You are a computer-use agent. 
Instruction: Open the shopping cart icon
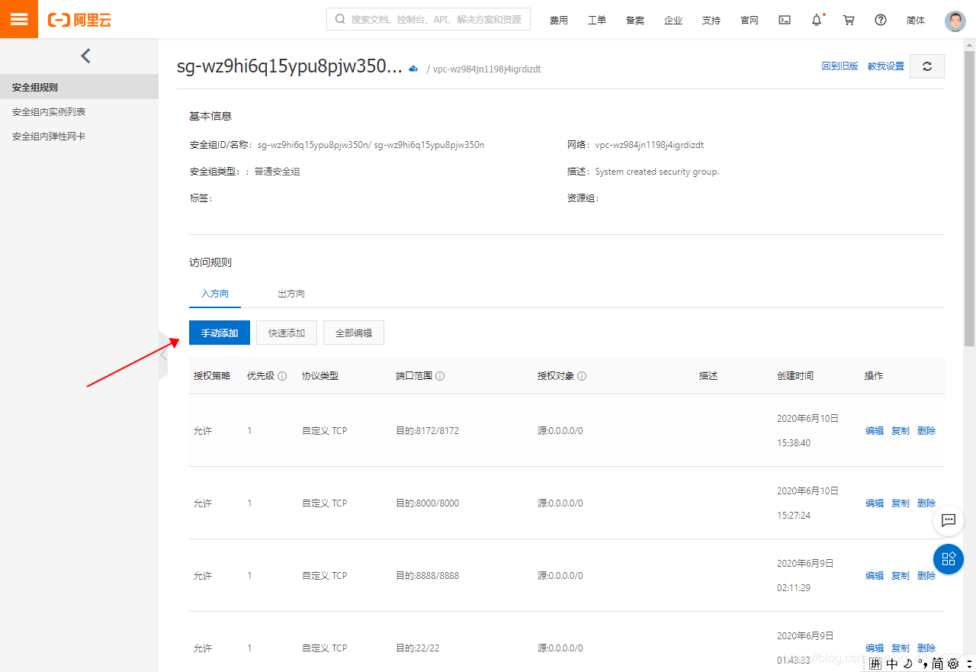pyautogui.click(x=849, y=20)
